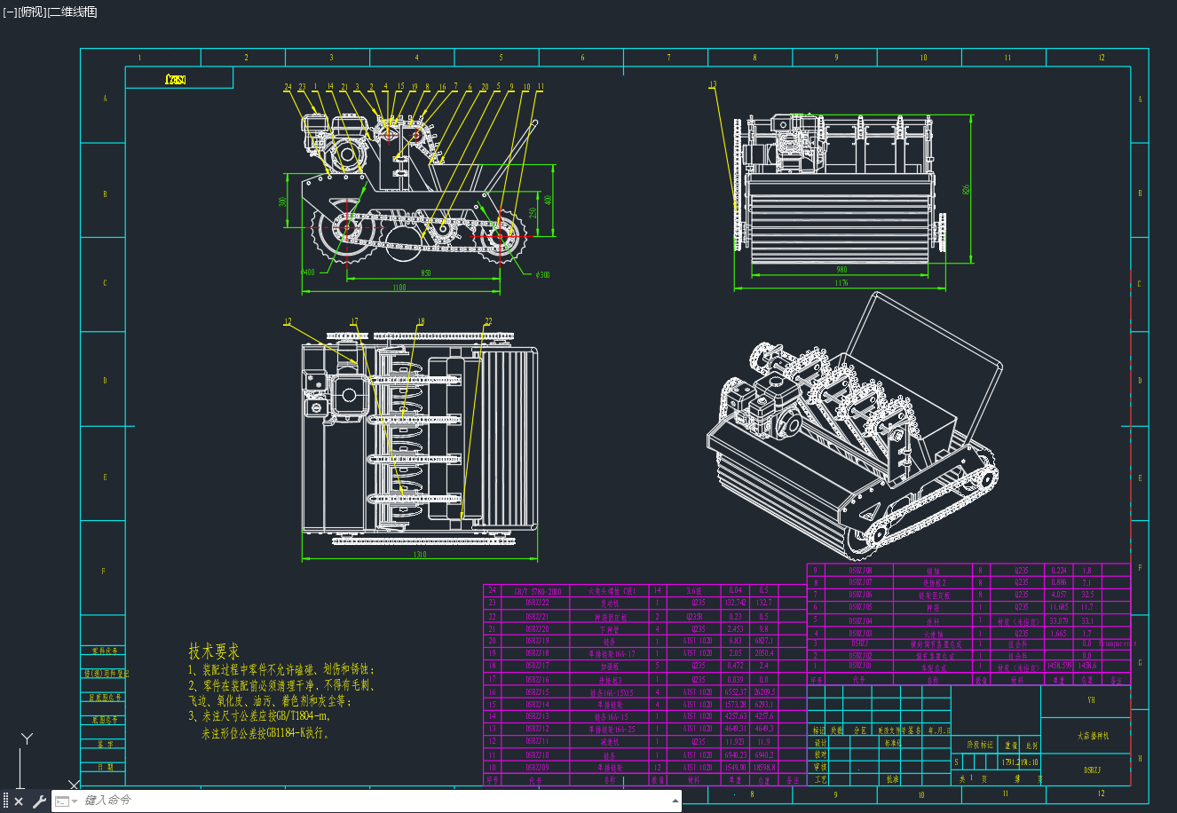
Task: Open command line customize wrench menu
Action: [39, 801]
